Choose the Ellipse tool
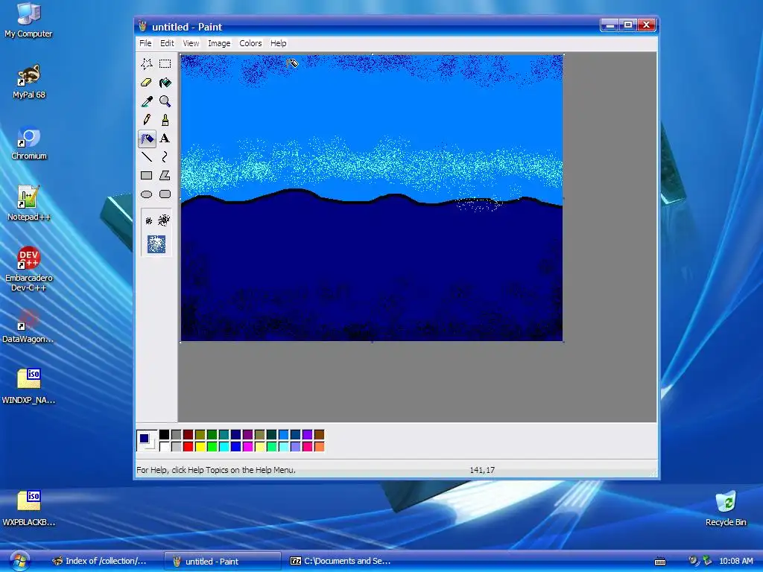The width and height of the screenshot is (763, 572). pyautogui.click(x=147, y=194)
